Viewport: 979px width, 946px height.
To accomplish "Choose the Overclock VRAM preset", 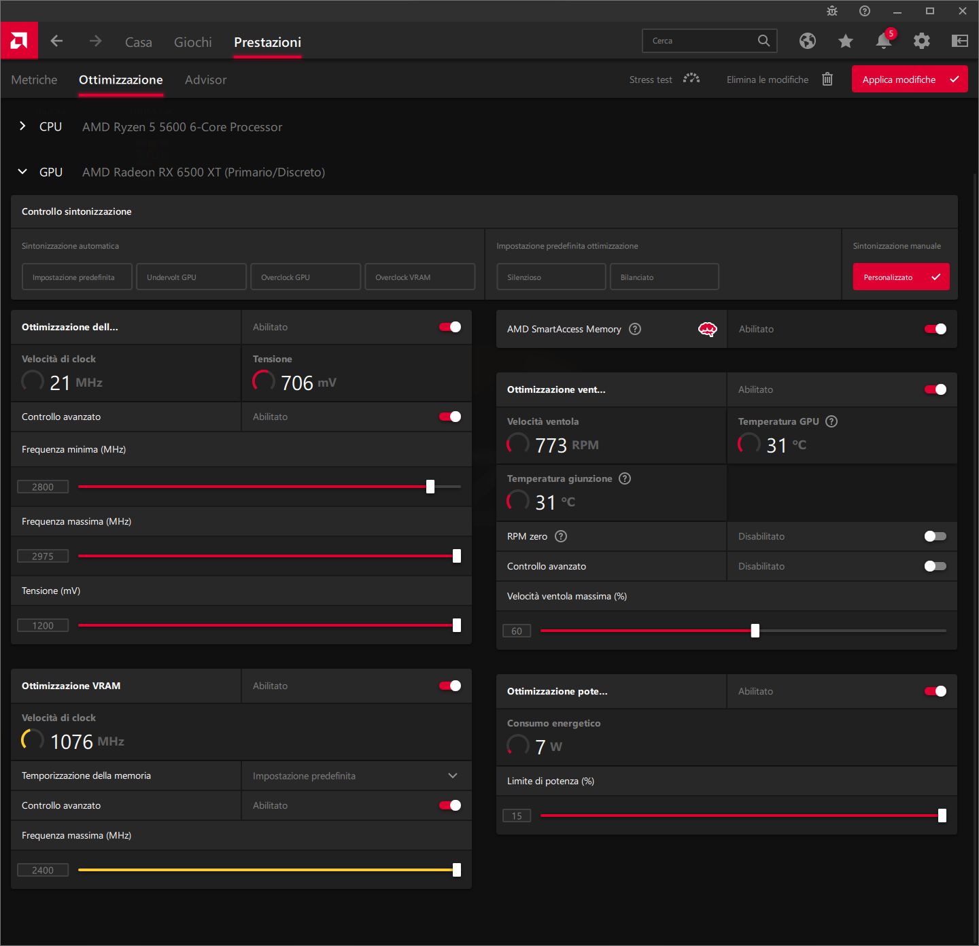I will 419,277.
